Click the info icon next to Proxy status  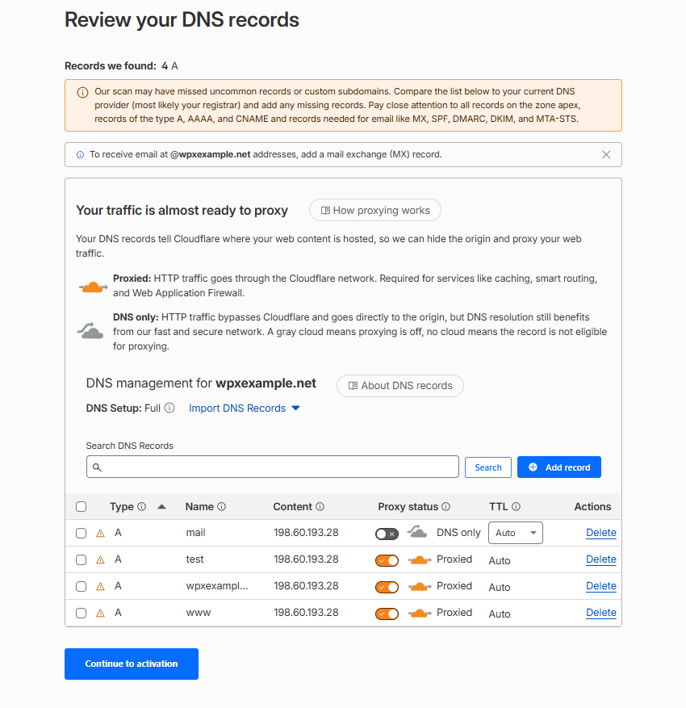445,507
